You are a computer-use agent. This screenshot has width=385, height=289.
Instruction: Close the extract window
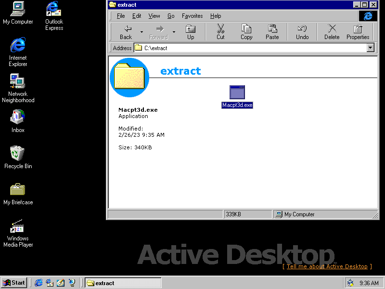[373, 5]
